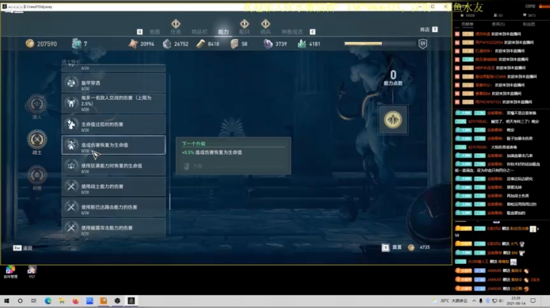The width and height of the screenshot is (550, 308).
Task: Click the ancient tablet icon showing 58
Action: coord(234,43)
